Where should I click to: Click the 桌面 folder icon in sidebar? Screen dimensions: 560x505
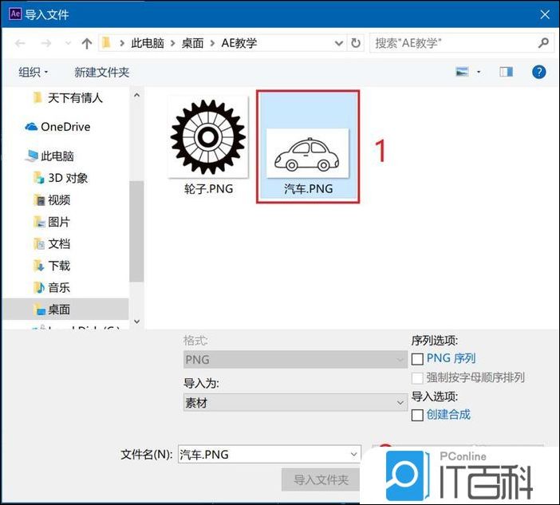[x=38, y=310]
